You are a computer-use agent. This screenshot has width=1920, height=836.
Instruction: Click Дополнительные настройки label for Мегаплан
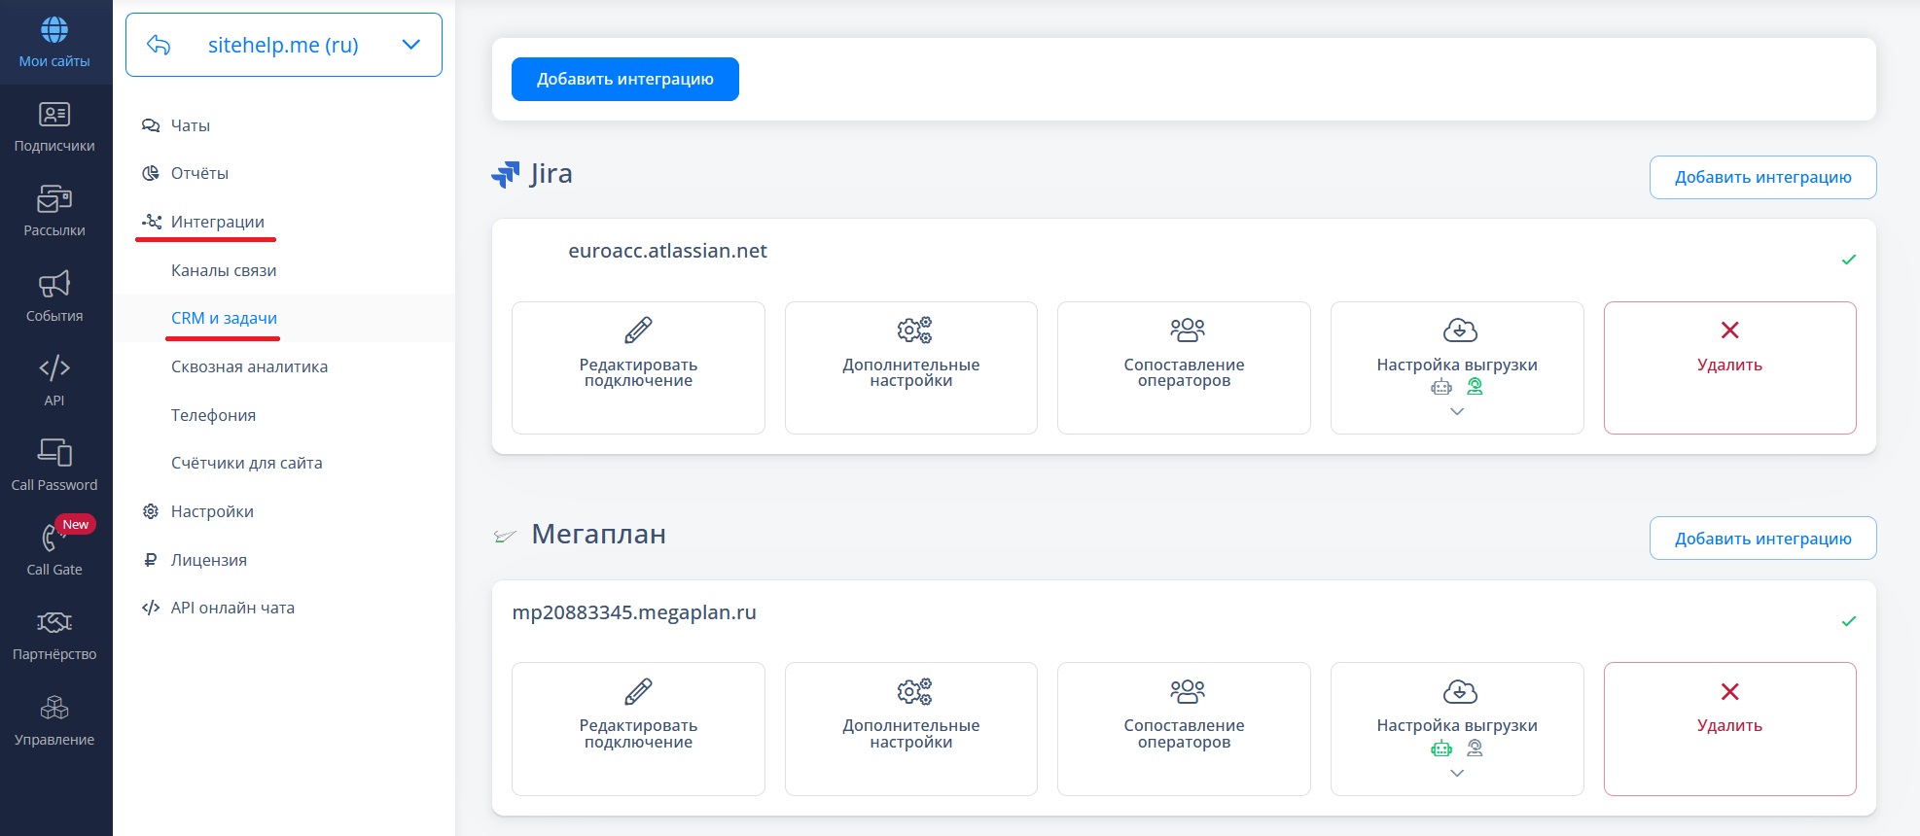click(911, 734)
